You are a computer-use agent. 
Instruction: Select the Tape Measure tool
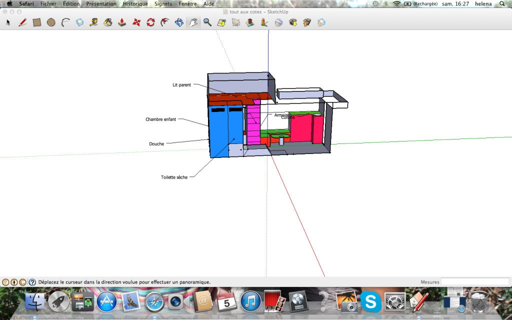93,22
